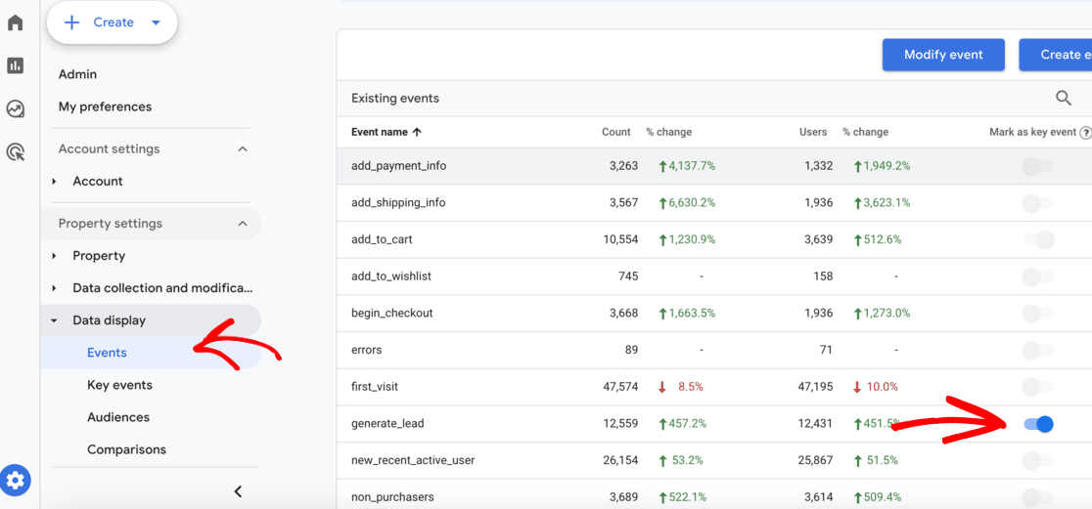The image size is (1092, 509).
Task: Expand the Property tree item
Action: pyautogui.click(x=55, y=256)
